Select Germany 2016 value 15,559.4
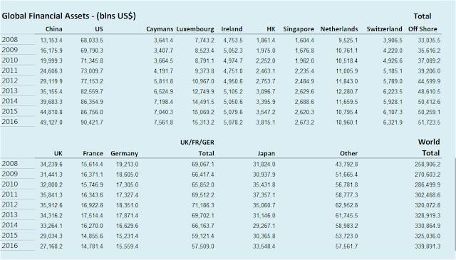Viewport: 456px width, 260px height. [127, 246]
